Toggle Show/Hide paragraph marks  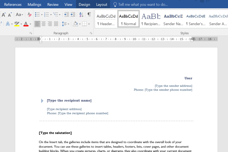(89, 15)
